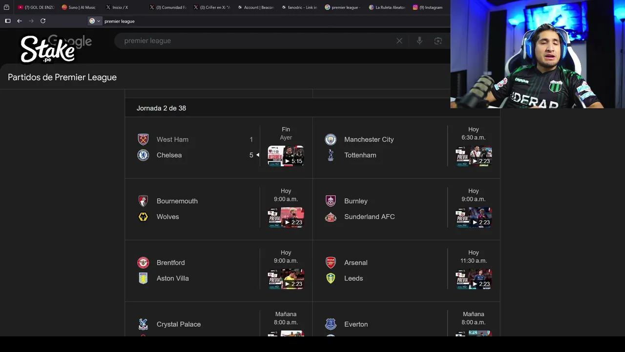Switch to the GOL DE ENZO YouTube tab
This screenshot has height=352, width=625.
point(36,7)
